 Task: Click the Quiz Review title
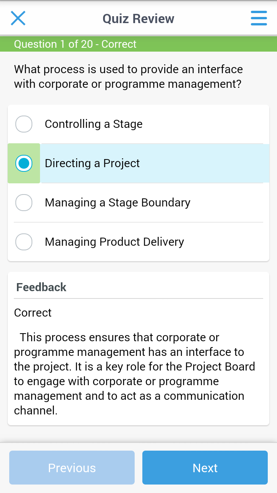[138, 18]
